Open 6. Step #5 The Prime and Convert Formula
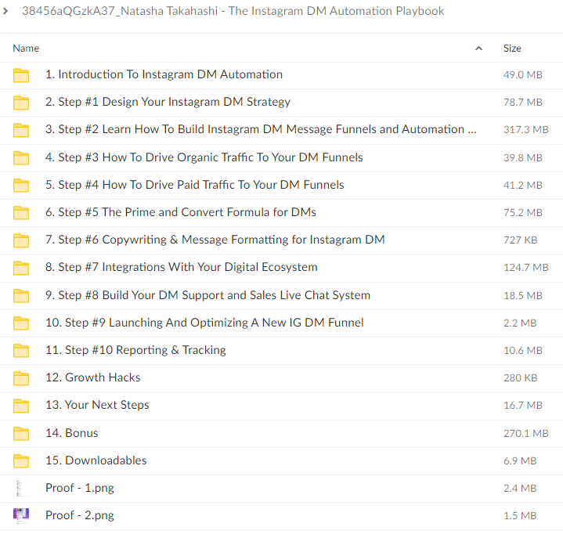Image resolution: width=563 pixels, height=538 pixels. tap(181, 212)
